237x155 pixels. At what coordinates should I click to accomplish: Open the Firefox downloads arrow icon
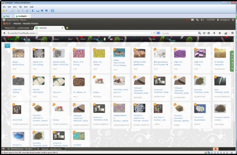pyautogui.click(x=214, y=33)
